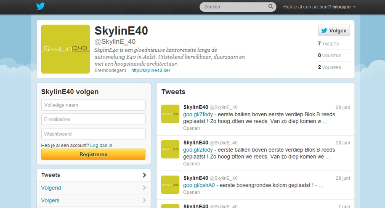Click the Volgen follow button
Screen dimensions: 385x208
[334, 31]
